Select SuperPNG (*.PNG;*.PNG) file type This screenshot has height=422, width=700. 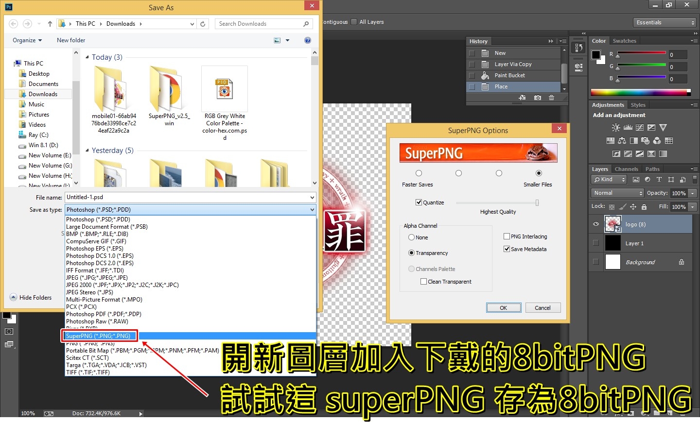click(191, 336)
